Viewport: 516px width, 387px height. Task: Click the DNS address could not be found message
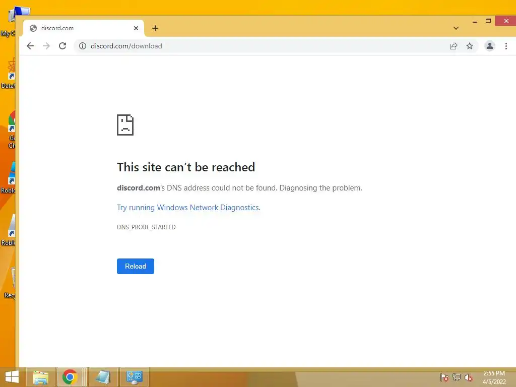coord(239,188)
